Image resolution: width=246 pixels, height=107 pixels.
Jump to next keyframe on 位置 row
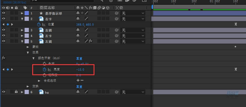point(12,24)
